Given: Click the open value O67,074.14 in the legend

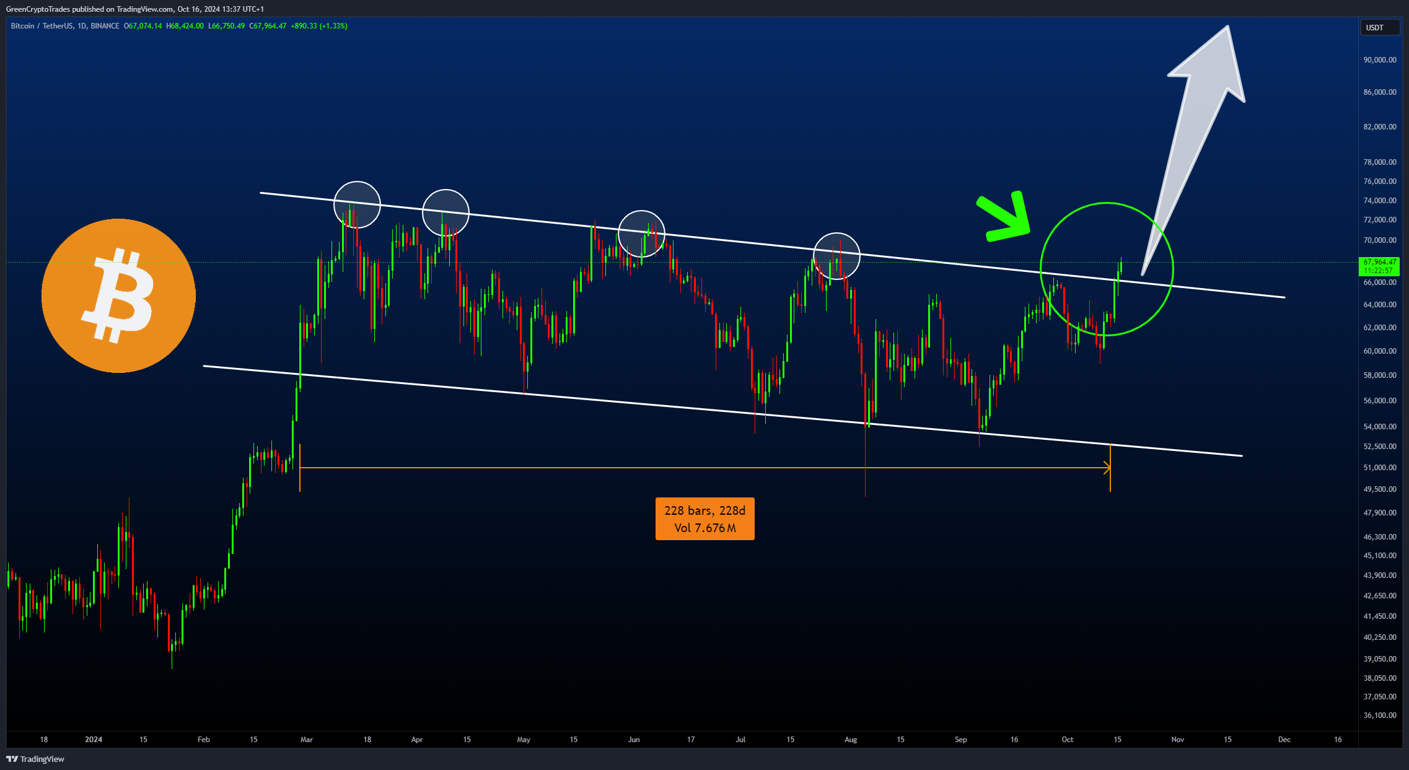Looking at the screenshot, I should (143, 26).
